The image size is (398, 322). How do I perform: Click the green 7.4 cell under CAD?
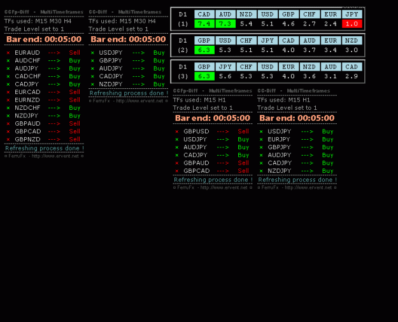coord(204,23)
